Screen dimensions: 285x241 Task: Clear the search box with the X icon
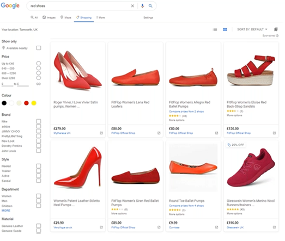tap(132, 6)
